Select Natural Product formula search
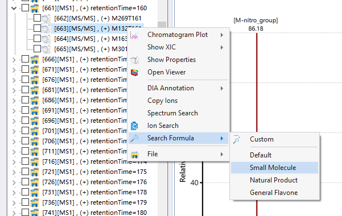The height and width of the screenshot is (216, 342). click(274, 180)
